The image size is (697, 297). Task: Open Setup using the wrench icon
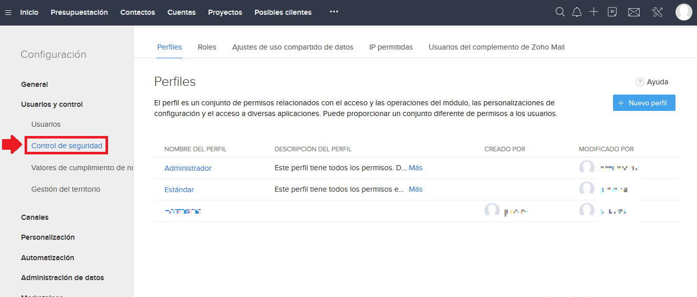(657, 11)
